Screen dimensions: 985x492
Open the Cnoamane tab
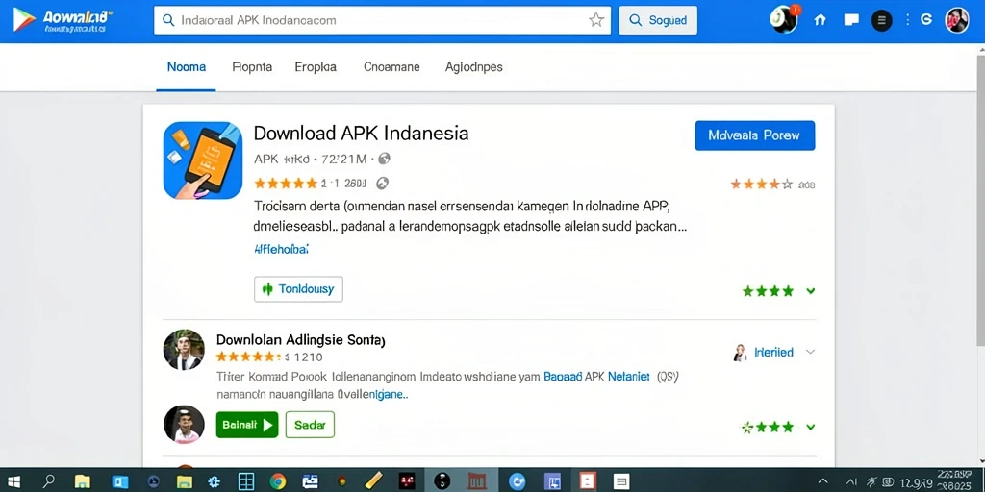[x=391, y=67]
